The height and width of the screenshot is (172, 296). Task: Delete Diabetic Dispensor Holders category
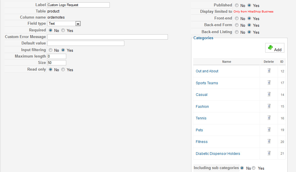[x=269, y=153]
